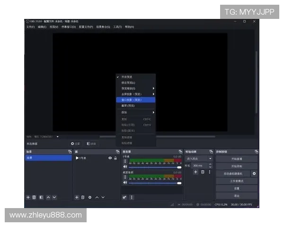Expand the transition type dropdown

[210, 158]
